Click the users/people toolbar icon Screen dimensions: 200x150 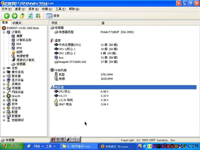click(x=38, y=16)
